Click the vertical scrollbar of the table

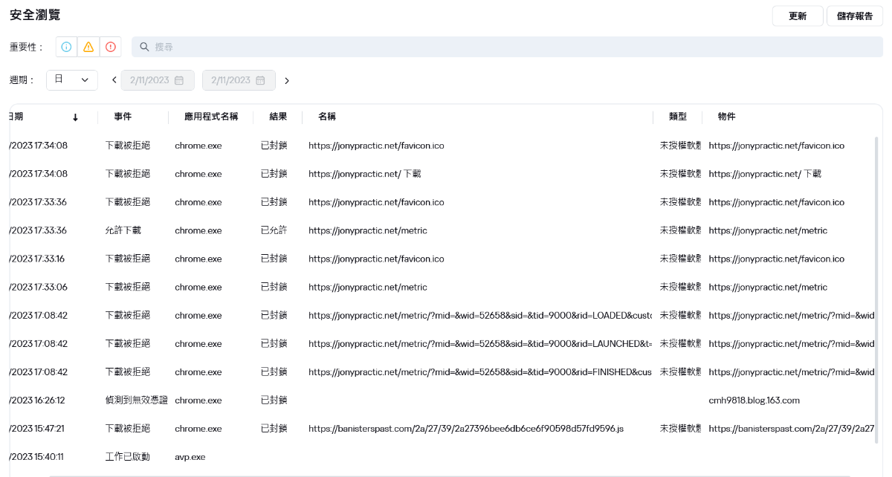[x=876, y=290]
